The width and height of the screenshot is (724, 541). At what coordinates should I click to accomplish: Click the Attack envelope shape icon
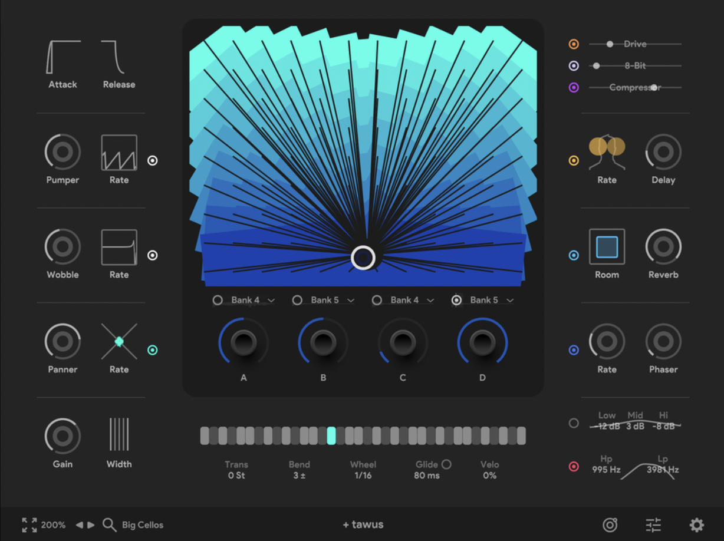click(x=63, y=57)
